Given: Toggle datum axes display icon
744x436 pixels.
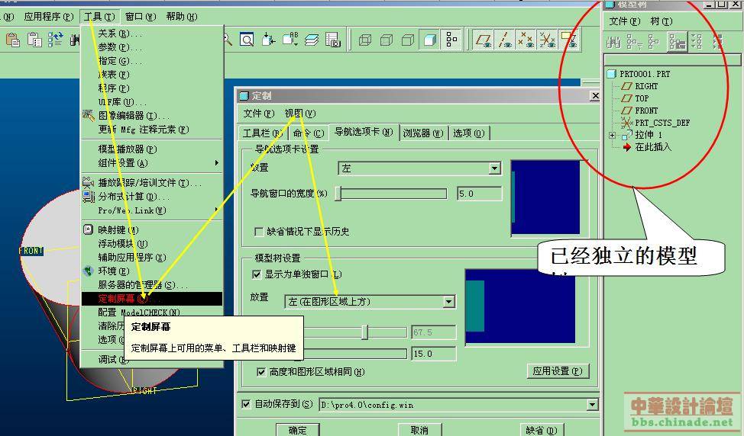Looking at the screenshot, I should (505, 40).
